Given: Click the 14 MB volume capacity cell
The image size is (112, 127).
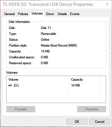Looking at the screenshot, I should [x=76, y=85].
